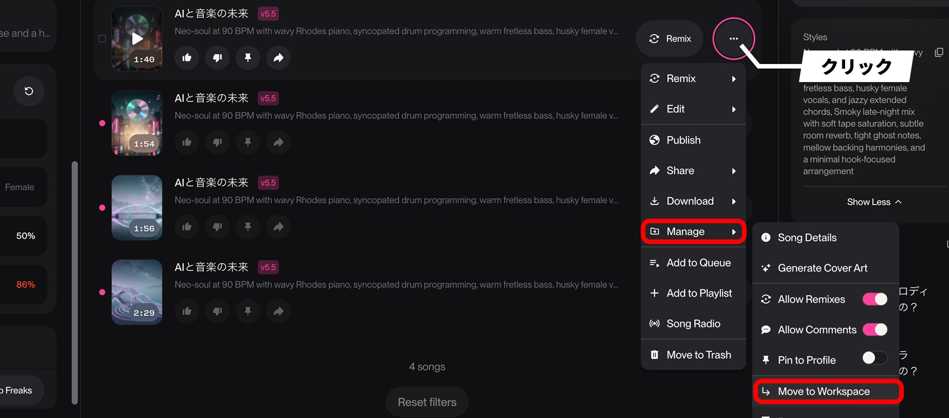Click the Reset filters button
This screenshot has width=949, height=418.
[427, 402]
